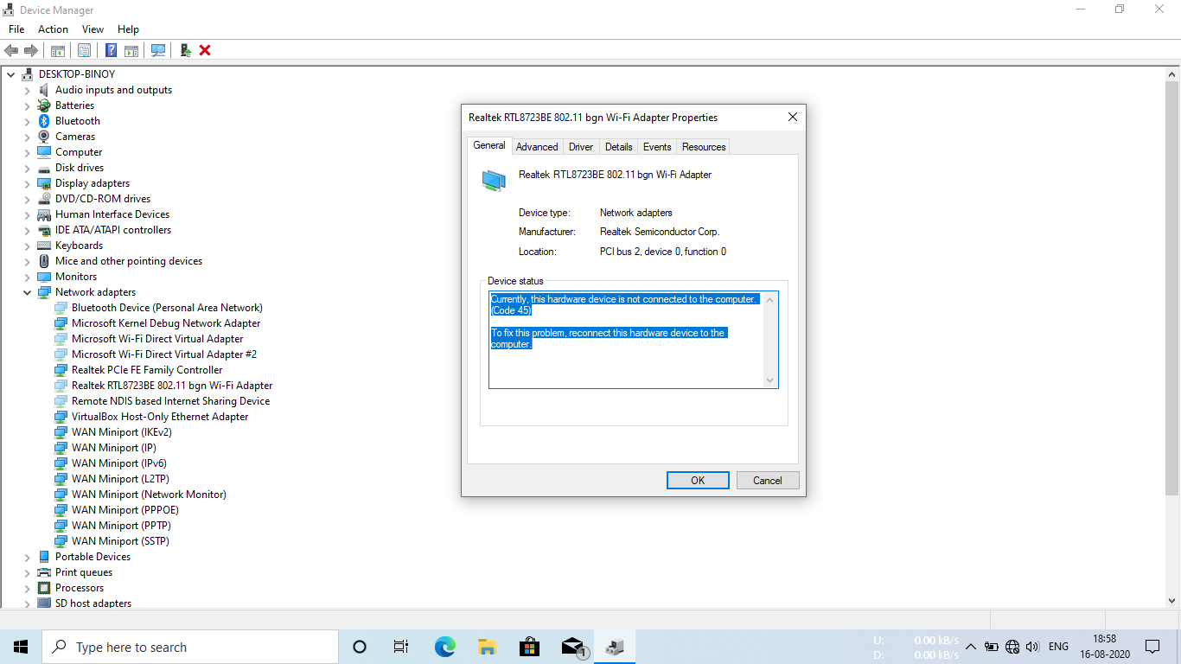Image resolution: width=1181 pixels, height=664 pixels.
Task: Click the Device status text box
Action: pyautogui.click(x=634, y=340)
